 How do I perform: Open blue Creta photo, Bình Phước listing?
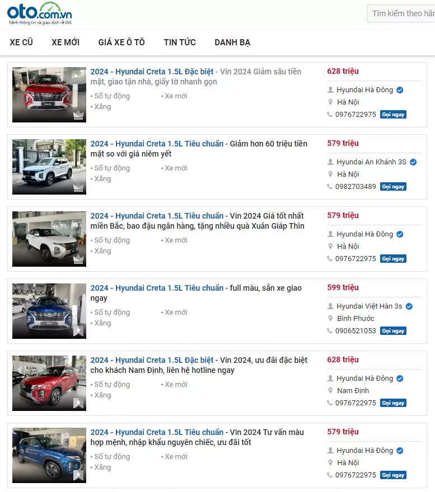49,311
